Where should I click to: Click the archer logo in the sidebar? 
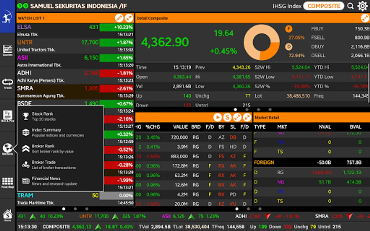coord(7,17)
